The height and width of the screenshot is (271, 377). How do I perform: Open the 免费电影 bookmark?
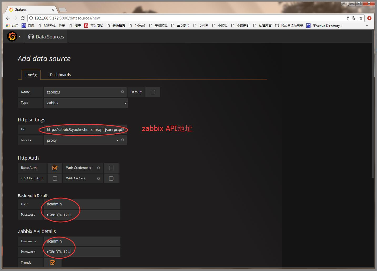240,26
